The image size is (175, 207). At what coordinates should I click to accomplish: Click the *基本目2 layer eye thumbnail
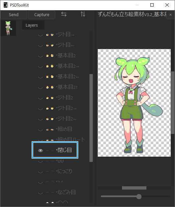(x=50, y=56)
